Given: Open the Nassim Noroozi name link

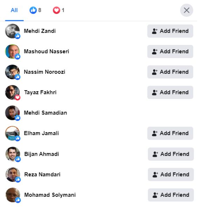Looking at the screenshot, I should [x=44, y=72].
